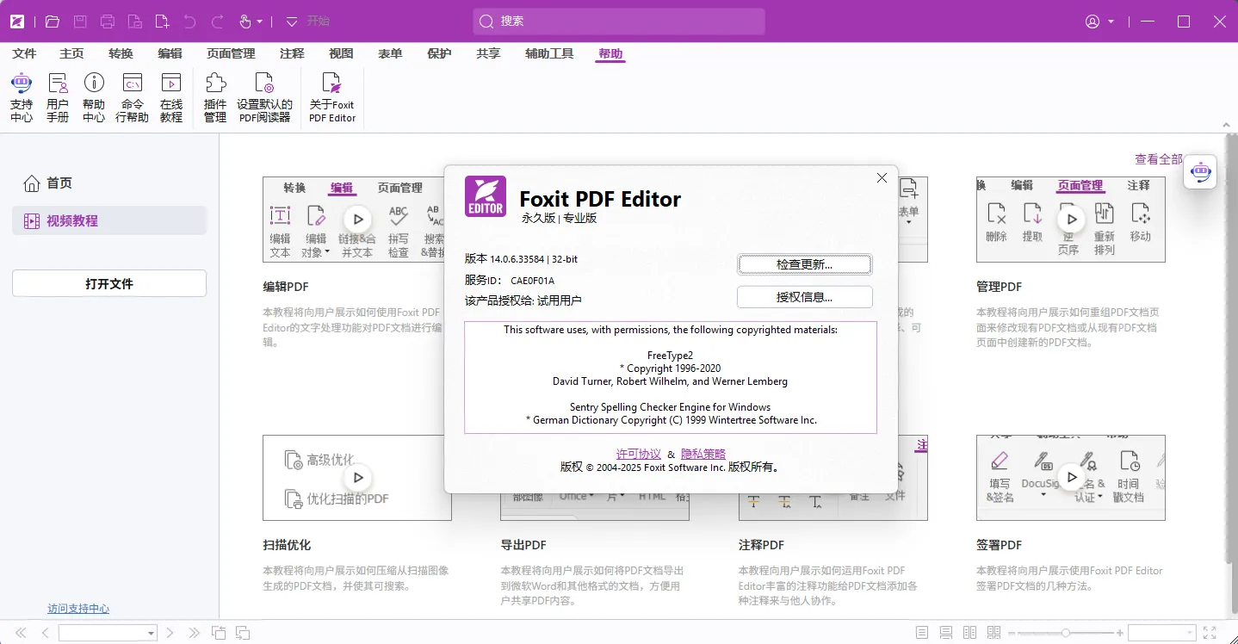Click the 检查更新... button

pyautogui.click(x=805, y=264)
